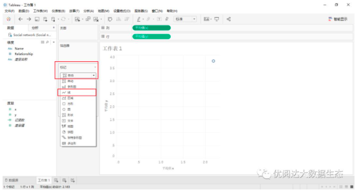Click the Undo back arrow
The image size is (355, 191).
tap(21, 19)
